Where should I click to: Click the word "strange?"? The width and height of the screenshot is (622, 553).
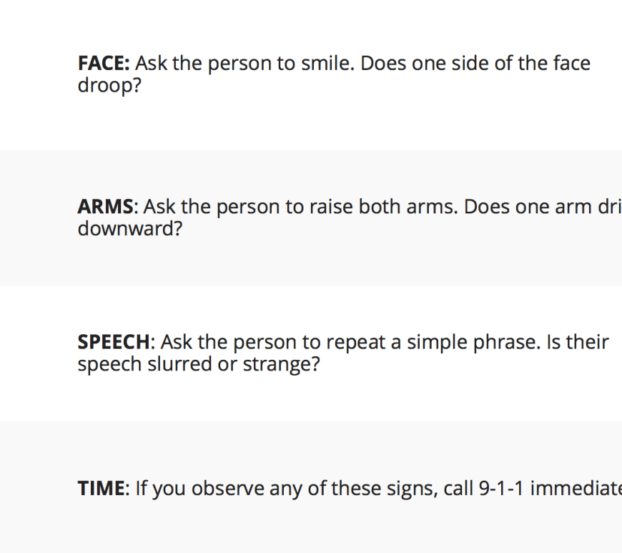pos(281,365)
